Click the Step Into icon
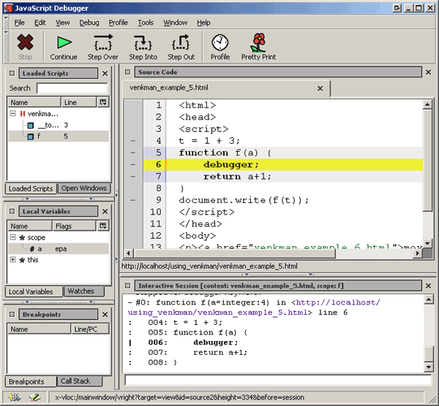Screen dimensions: 439x406 pyautogui.click(x=143, y=42)
